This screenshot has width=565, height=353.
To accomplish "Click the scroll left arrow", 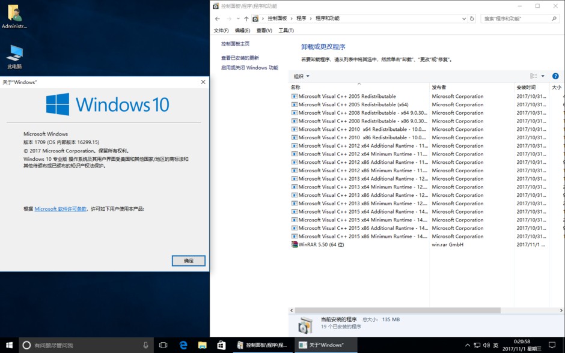I will coord(292,310).
